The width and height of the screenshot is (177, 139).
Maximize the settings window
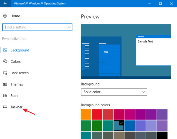pos(160,4)
